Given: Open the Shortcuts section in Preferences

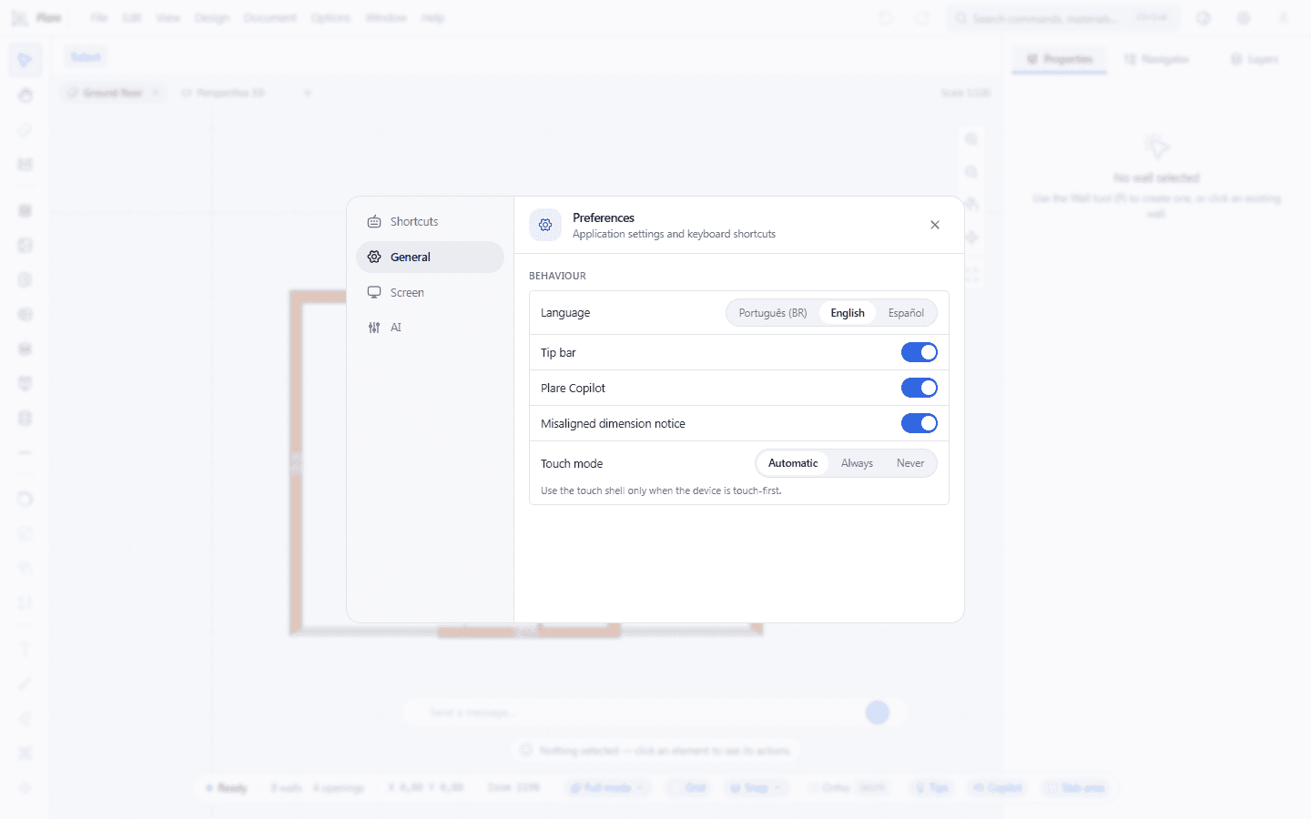Looking at the screenshot, I should pos(430,222).
